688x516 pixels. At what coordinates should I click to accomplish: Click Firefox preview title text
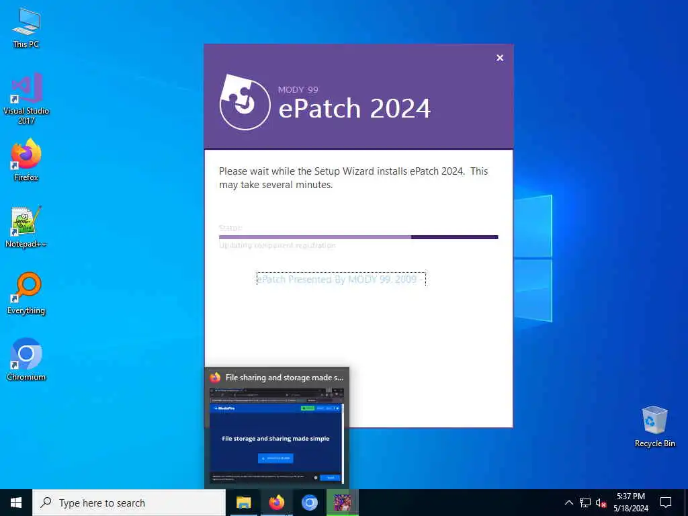tap(284, 378)
